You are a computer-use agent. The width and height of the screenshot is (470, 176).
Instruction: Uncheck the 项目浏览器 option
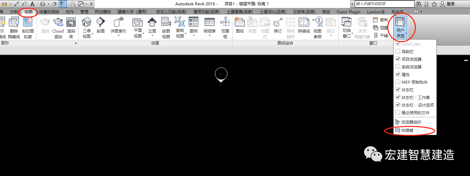click(x=398, y=59)
